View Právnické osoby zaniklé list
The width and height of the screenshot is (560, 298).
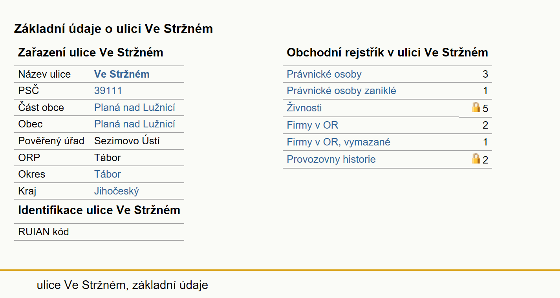pyautogui.click(x=341, y=91)
